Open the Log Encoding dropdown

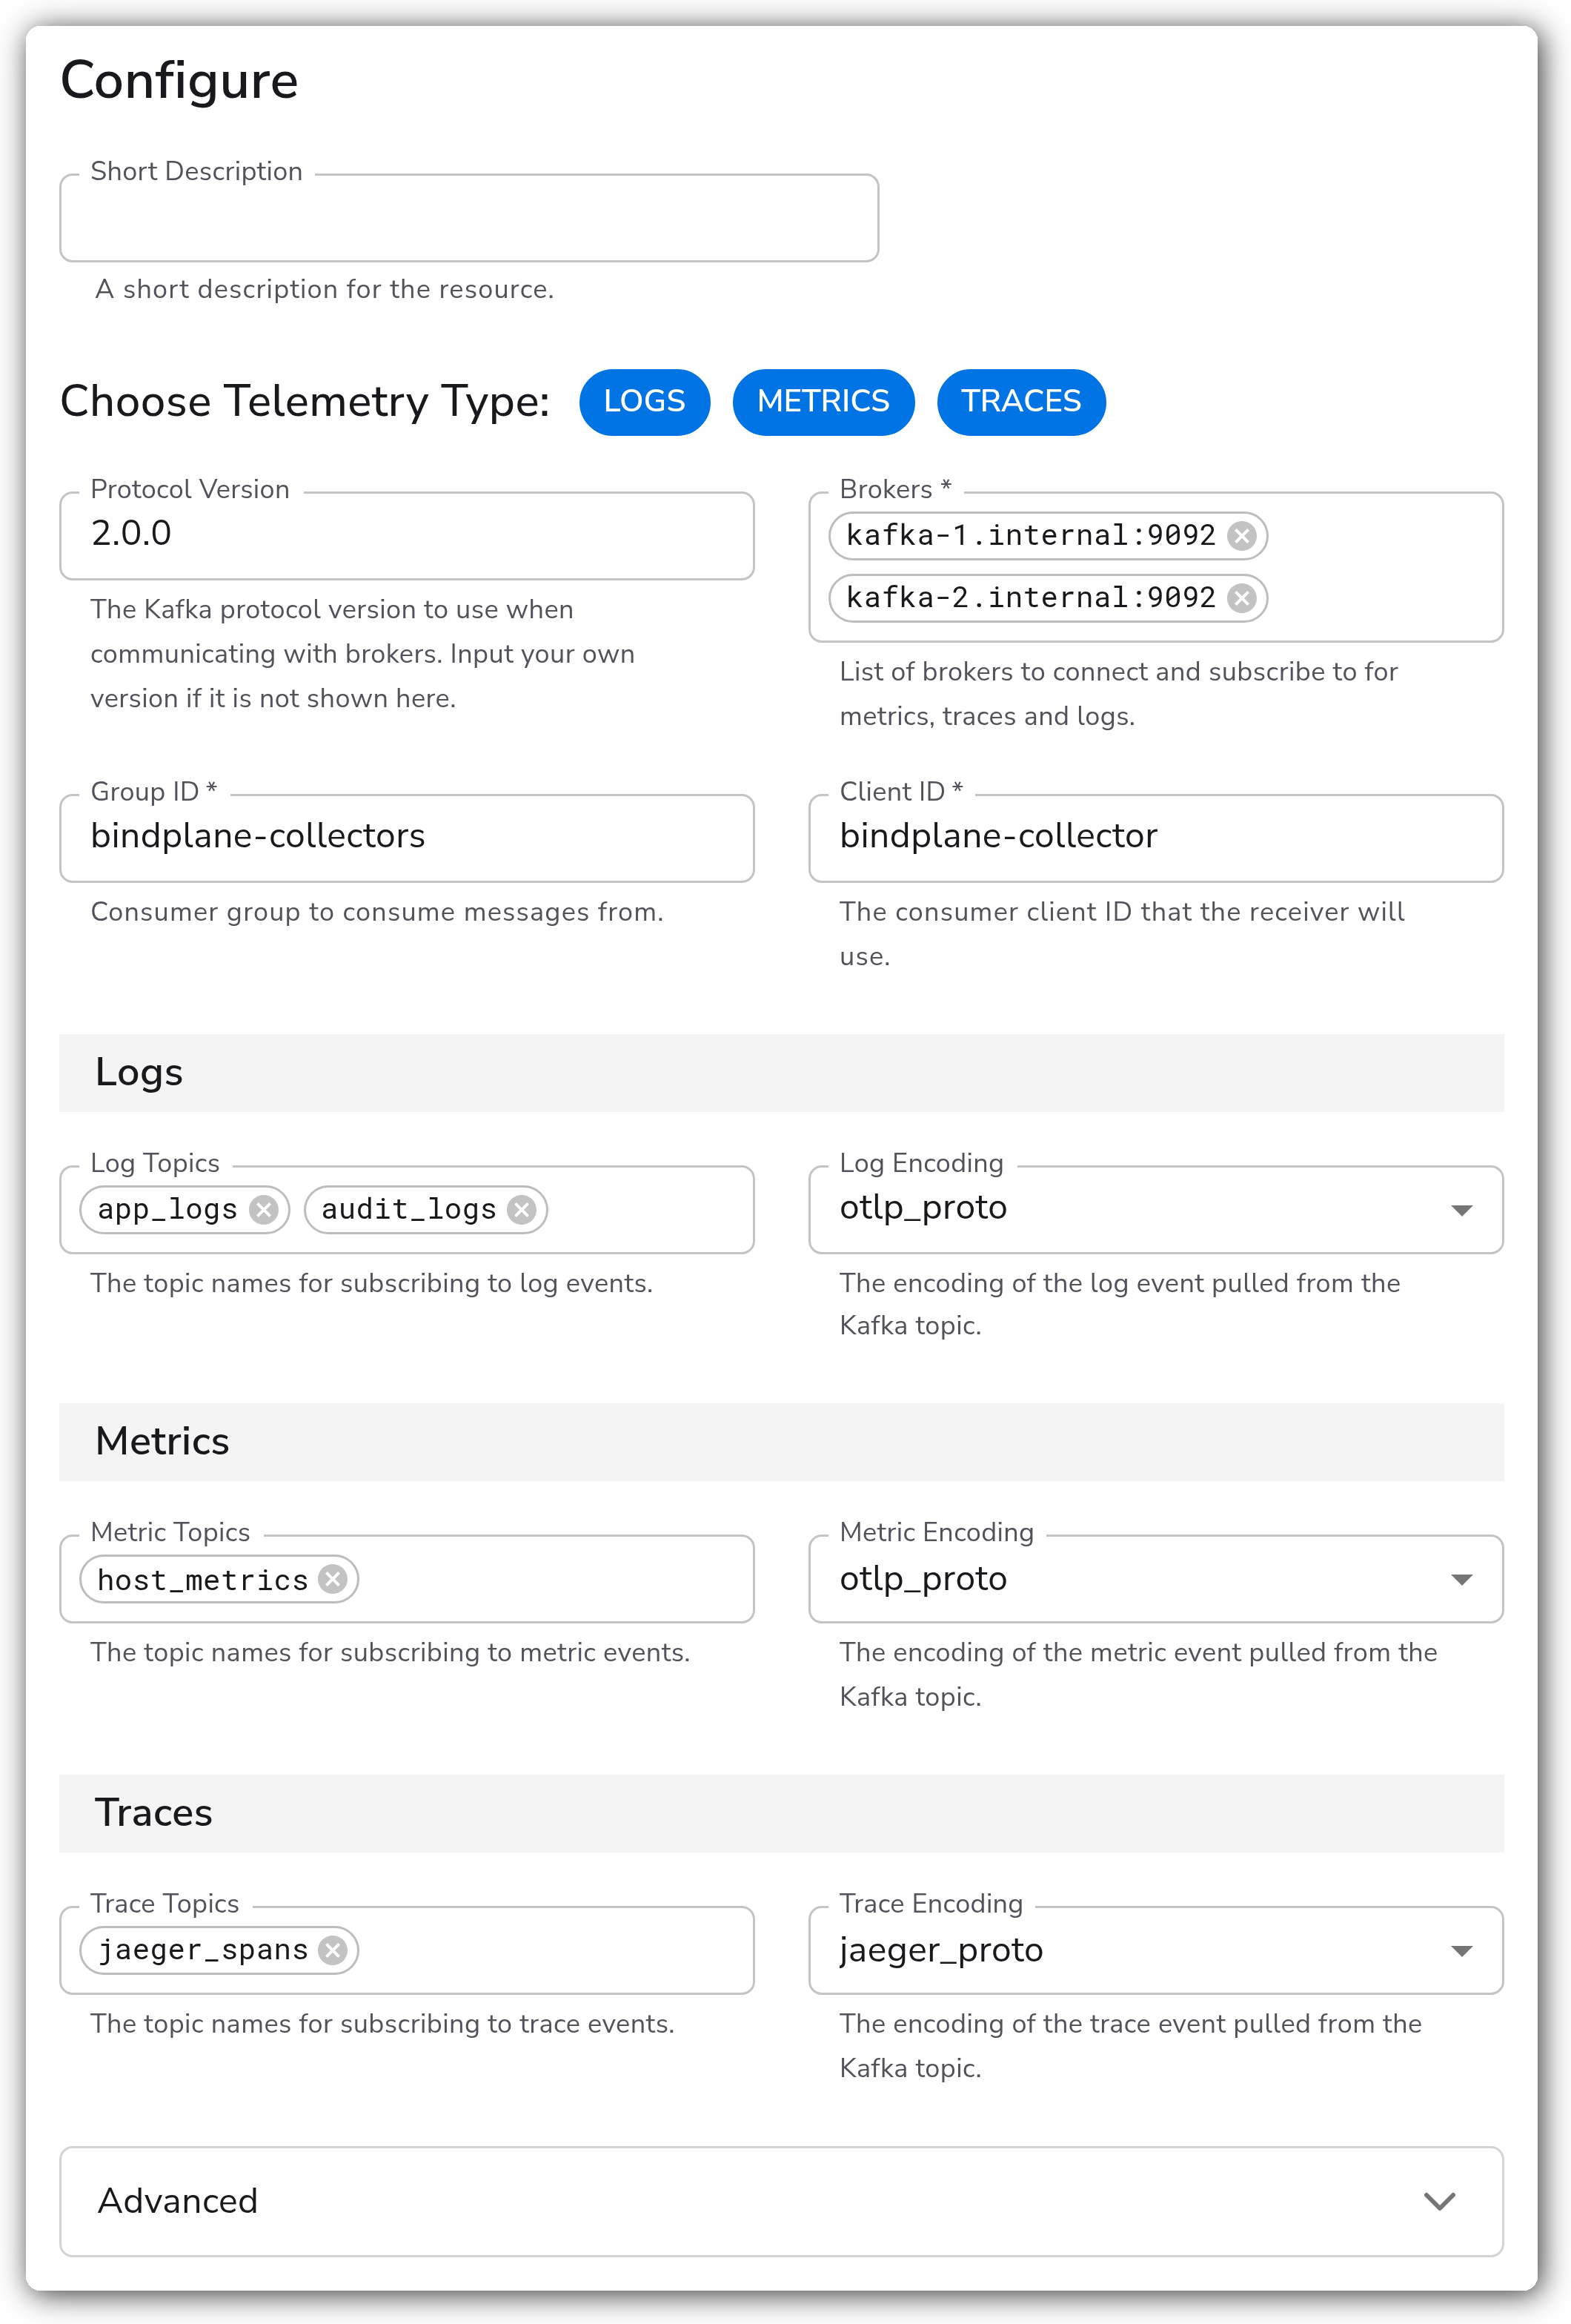pos(1156,1210)
